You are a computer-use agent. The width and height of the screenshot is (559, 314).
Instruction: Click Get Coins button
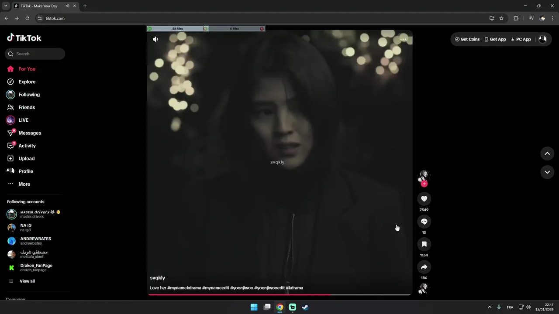pos(467,39)
